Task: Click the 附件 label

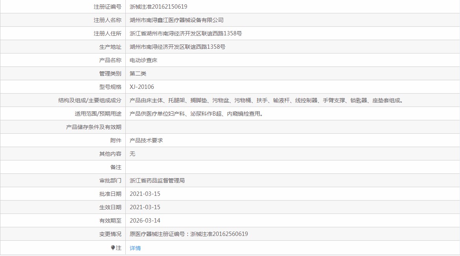Action: click(x=116, y=140)
